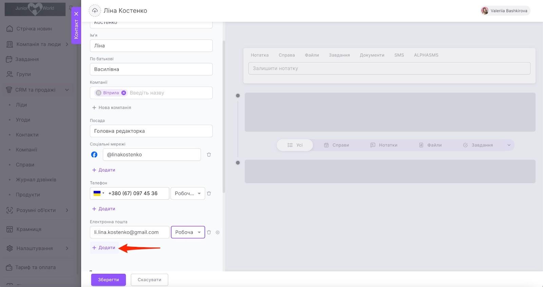
Task: Open the Документи tab
Action: pyautogui.click(x=372, y=55)
